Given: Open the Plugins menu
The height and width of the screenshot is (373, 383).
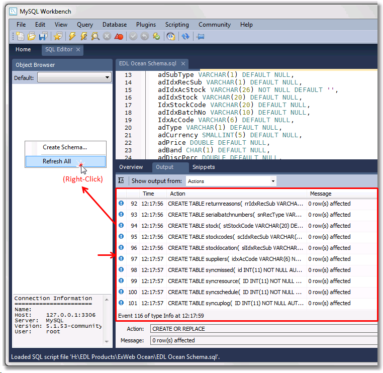Looking at the screenshot, I should point(146,25).
